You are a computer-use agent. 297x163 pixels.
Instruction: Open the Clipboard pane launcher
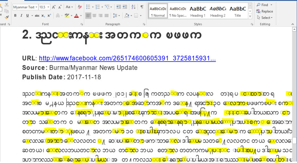pyautogui.click(x=9, y=24)
